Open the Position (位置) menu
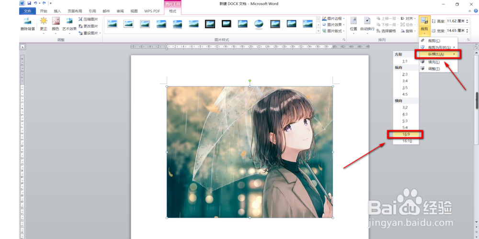This screenshot has width=479, height=239. click(354, 24)
